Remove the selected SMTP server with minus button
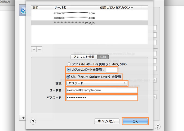 (39, 49)
